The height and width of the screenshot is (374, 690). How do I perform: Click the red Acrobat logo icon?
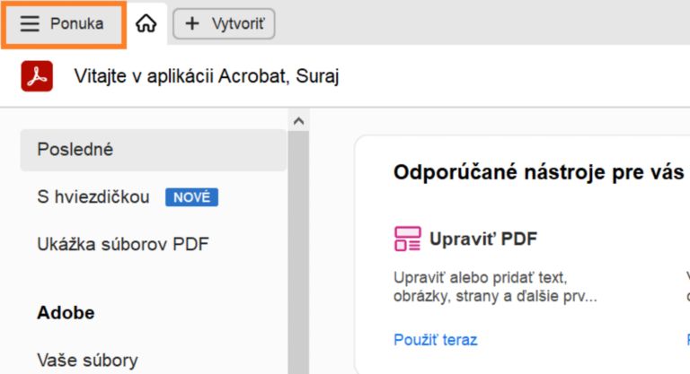(x=37, y=76)
